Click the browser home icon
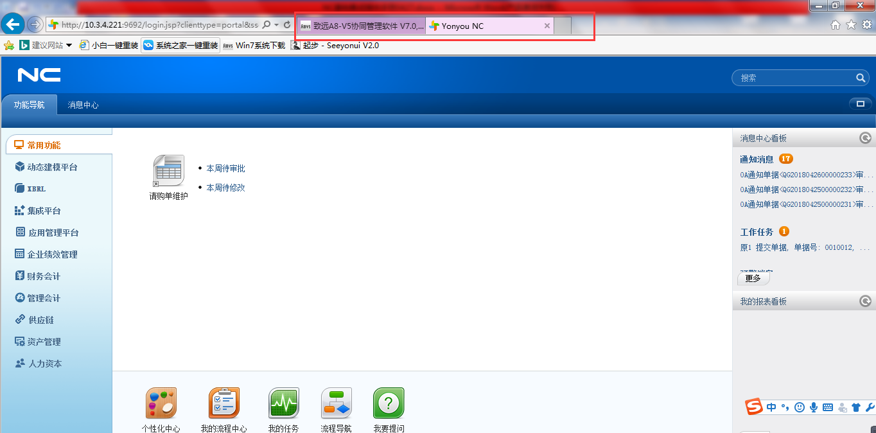 pos(836,24)
